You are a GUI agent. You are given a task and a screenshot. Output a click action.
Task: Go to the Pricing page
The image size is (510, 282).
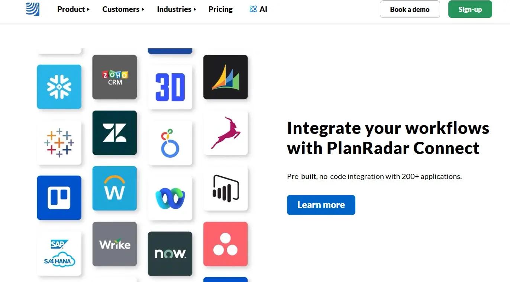(220, 9)
